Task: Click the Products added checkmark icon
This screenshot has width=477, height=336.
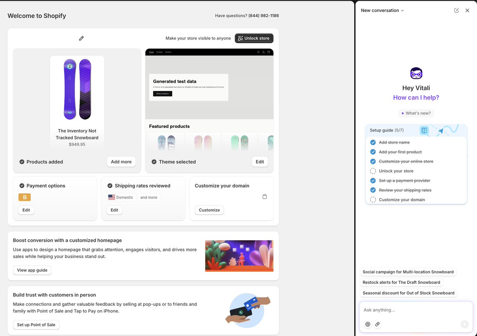Action: pyautogui.click(x=22, y=162)
